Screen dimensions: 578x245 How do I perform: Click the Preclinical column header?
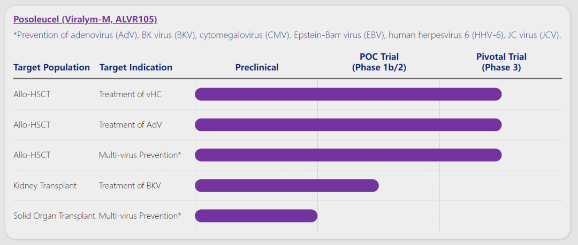pyautogui.click(x=257, y=67)
